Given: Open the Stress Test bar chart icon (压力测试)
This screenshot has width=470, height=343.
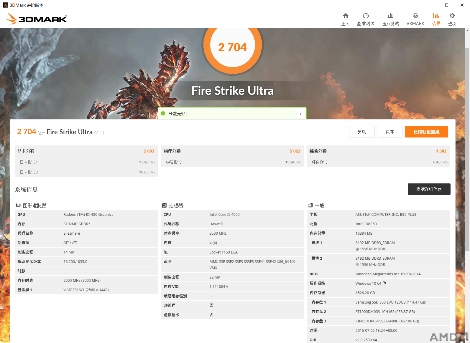Looking at the screenshot, I should 390,16.
